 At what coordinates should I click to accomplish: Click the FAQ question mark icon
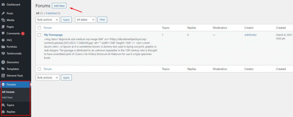click(3, 40)
